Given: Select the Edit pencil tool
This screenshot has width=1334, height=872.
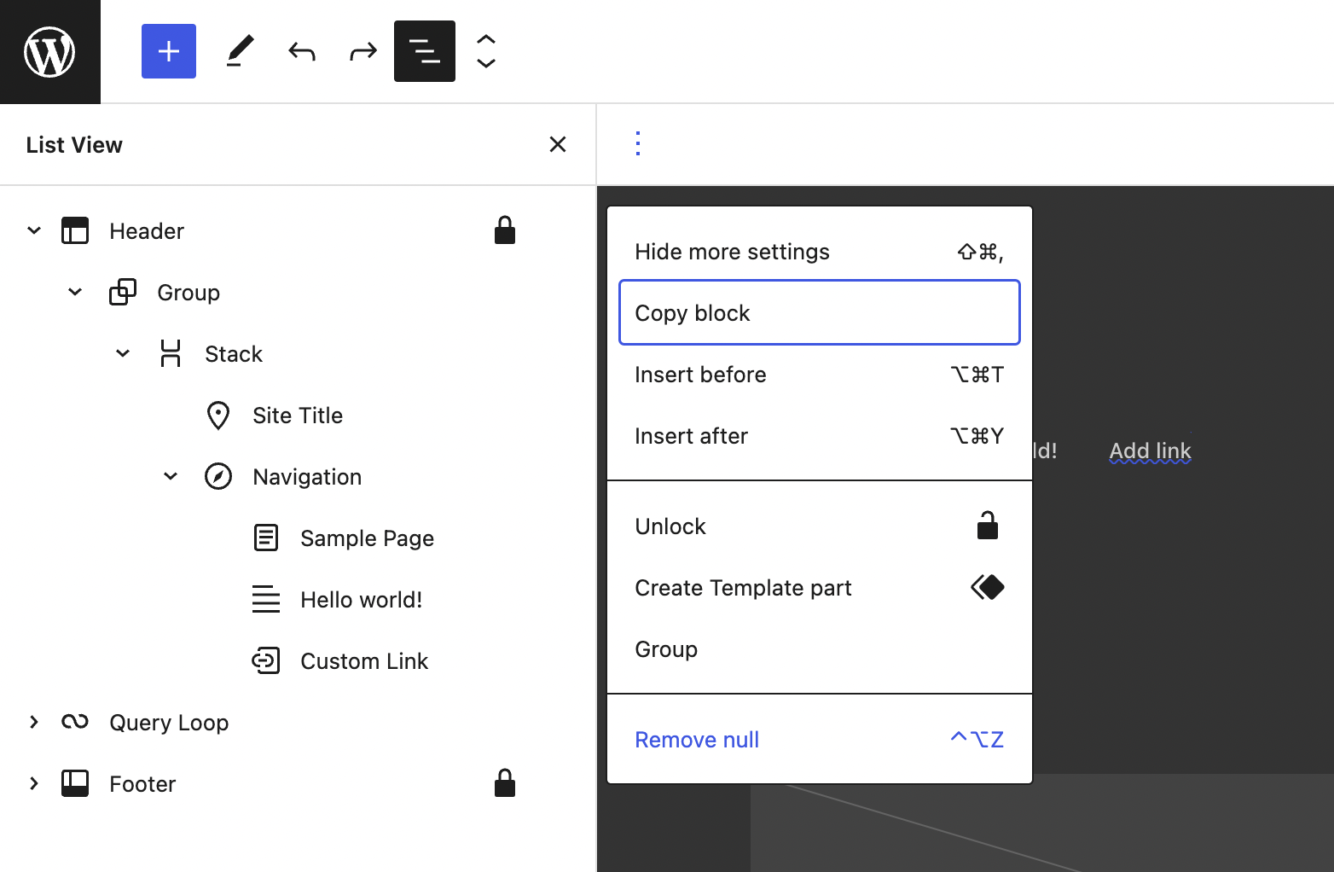Looking at the screenshot, I should [x=241, y=51].
